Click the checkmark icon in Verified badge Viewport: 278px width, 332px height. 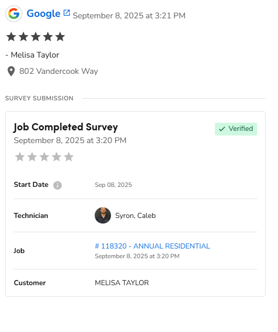[x=221, y=129]
